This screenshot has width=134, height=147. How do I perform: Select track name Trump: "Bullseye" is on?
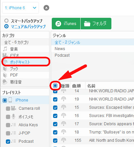[111, 132]
